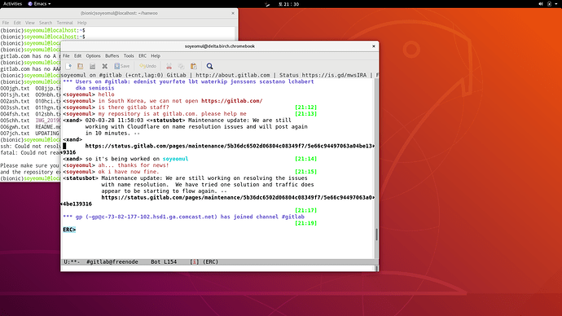Open the Emacs Help menu
Image resolution: width=562 pixels, height=316 pixels.
[x=156, y=56]
